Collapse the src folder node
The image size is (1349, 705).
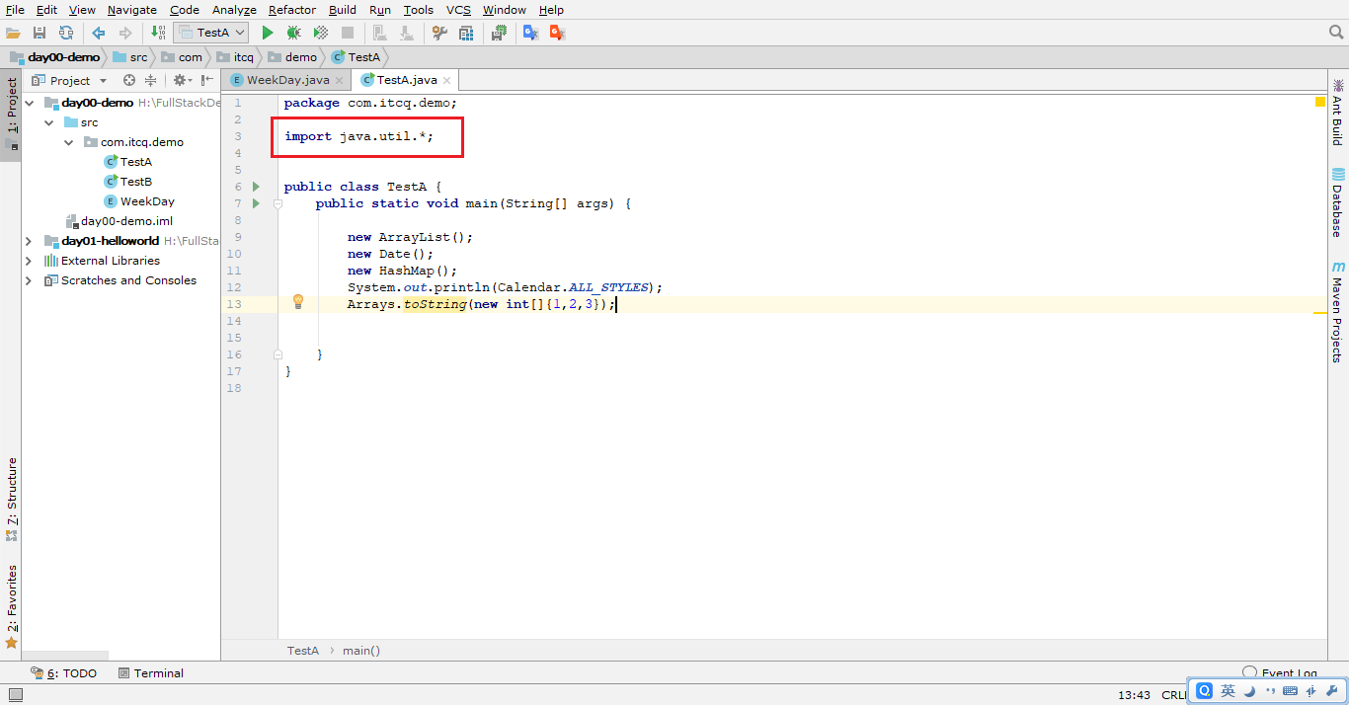[49, 122]
